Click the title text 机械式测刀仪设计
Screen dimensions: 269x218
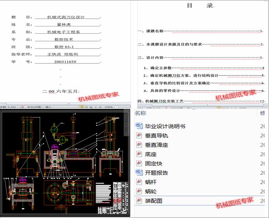66,17
